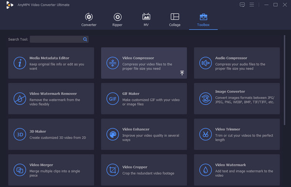The height and width of the screenshot is (187, 291).
Task: Click the Image Converter icon
Action: (206, 99)
